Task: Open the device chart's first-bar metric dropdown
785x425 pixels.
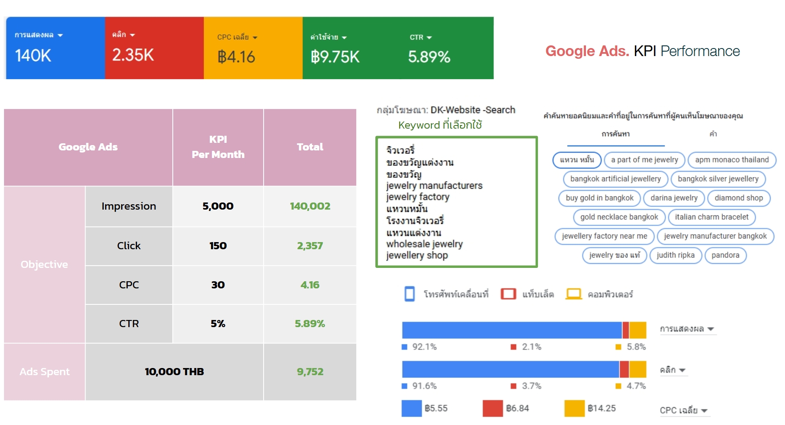Action: tap(687, 329)
